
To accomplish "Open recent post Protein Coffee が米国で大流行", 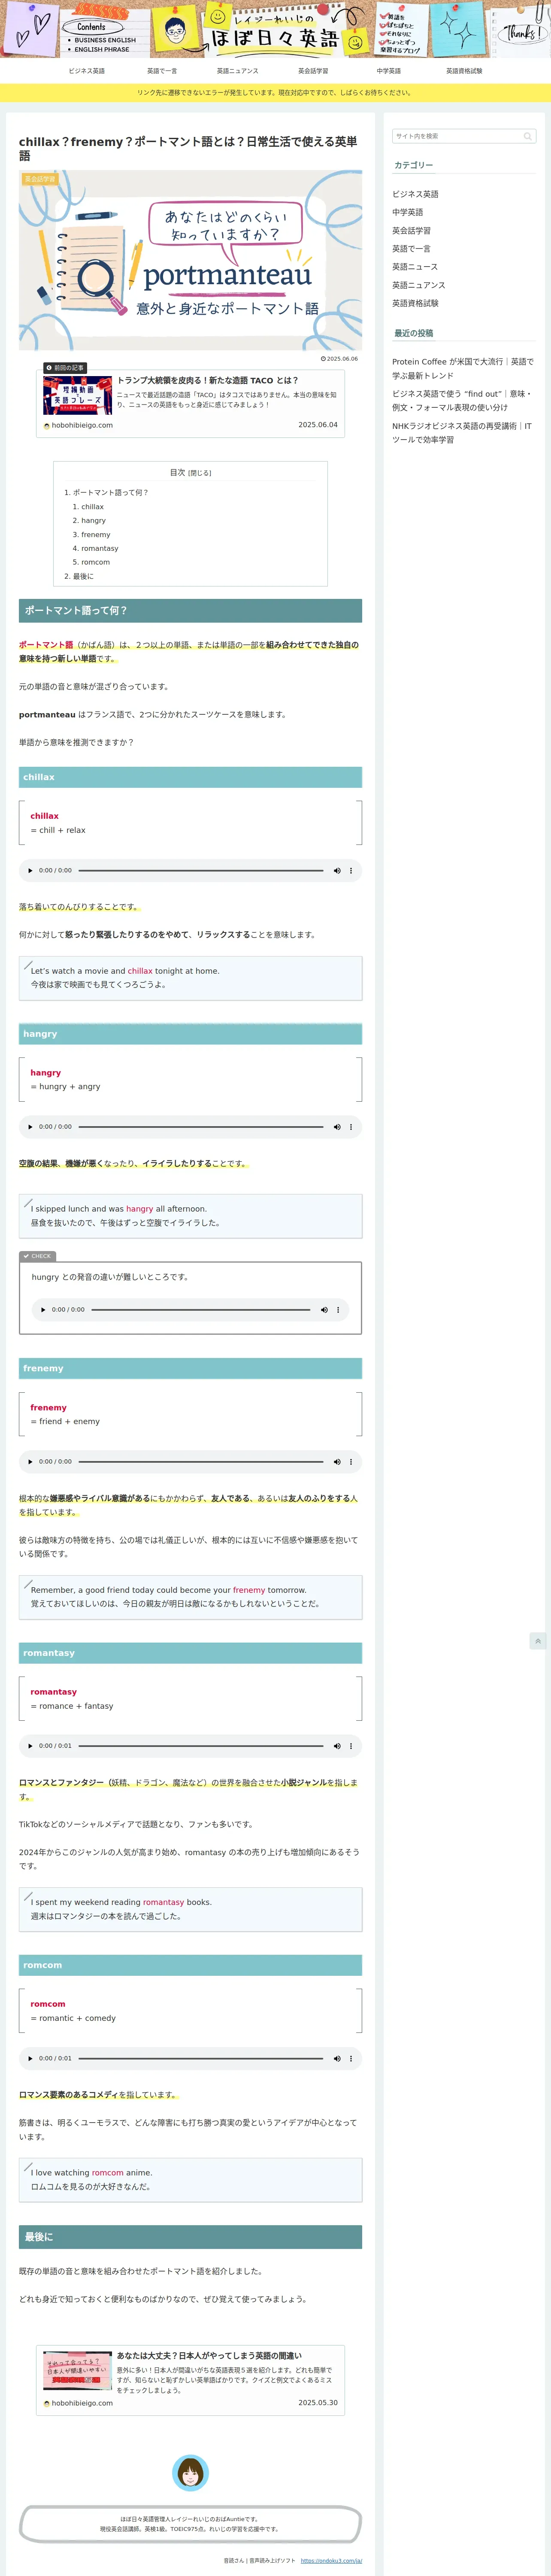I will tap(463, 369).
